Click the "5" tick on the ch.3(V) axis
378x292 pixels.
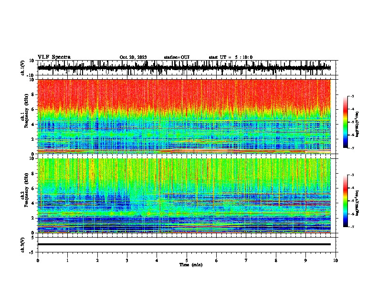[x=33, y=237]
